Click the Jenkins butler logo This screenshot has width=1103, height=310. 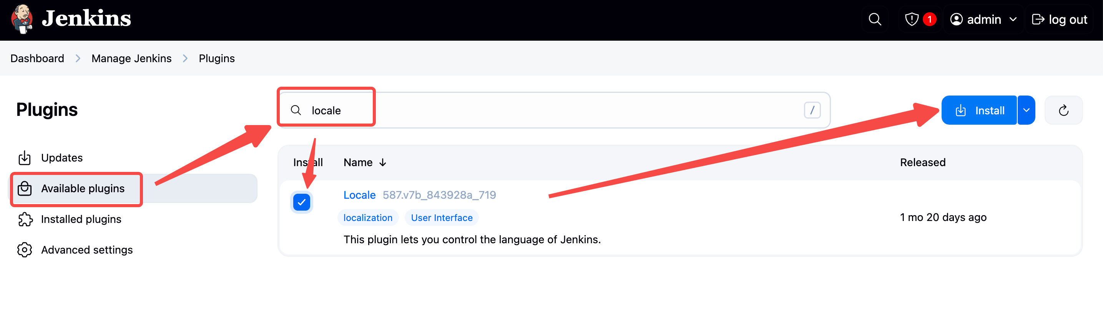(22, 19)
